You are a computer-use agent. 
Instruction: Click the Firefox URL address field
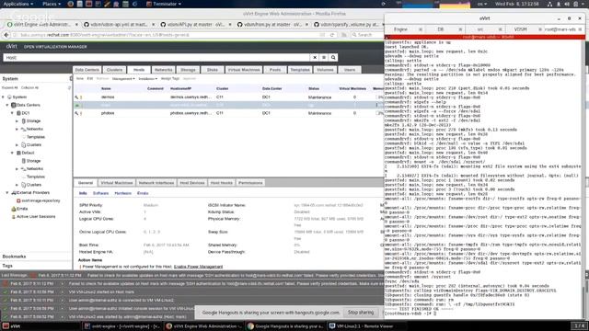tap(169, 35)
